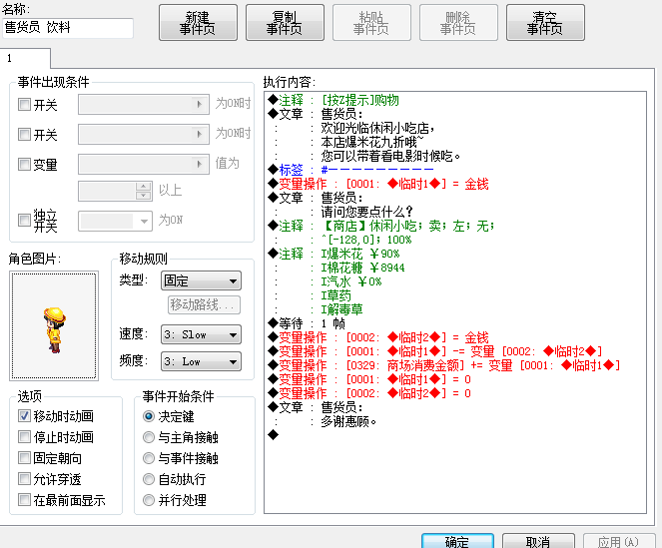662x548 pixels.
Task: Click the 复制事件页 button
Action: [285, 23]
